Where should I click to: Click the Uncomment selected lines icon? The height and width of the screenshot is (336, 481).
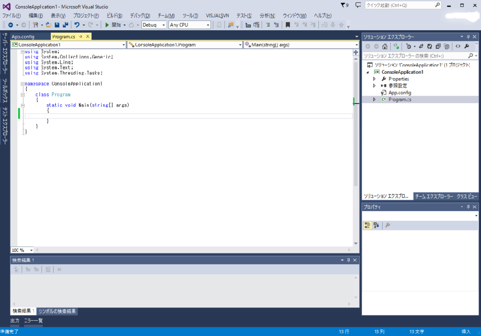click(x=276, y=25)
